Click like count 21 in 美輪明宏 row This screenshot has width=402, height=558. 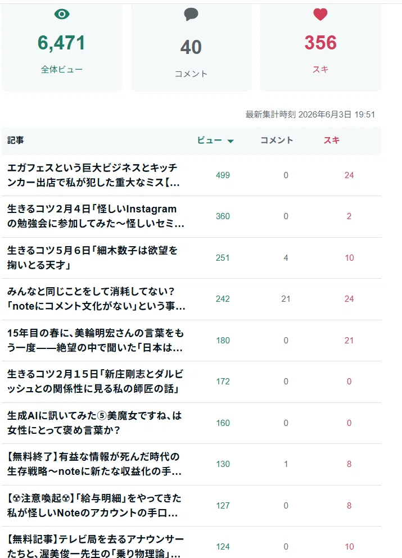[x=349, y=340]
